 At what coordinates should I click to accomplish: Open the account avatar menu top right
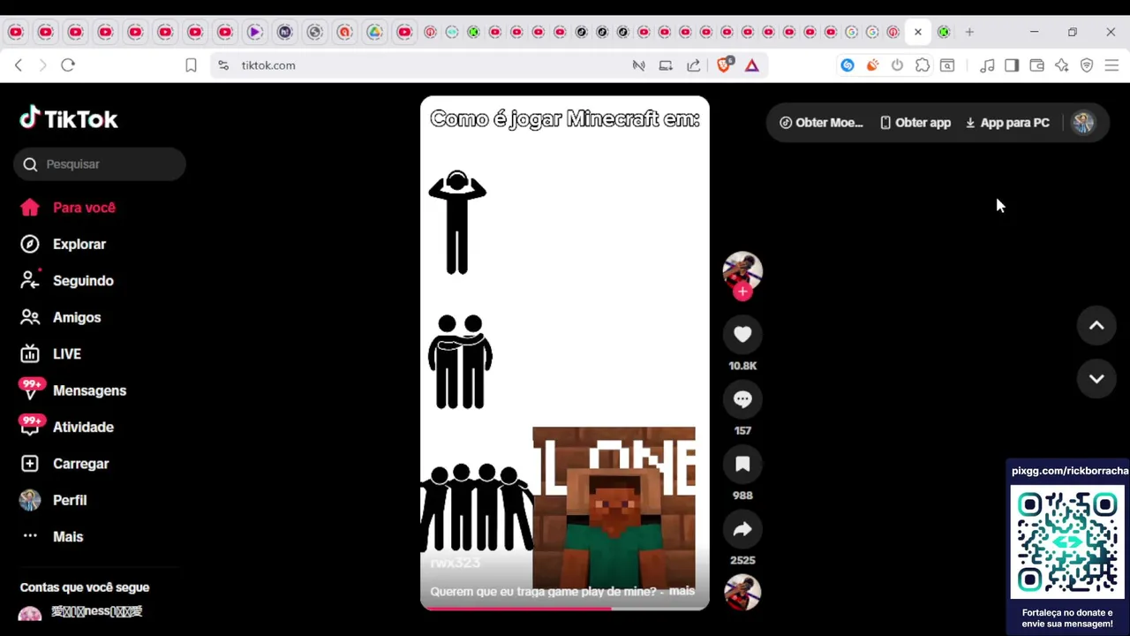[x=1083, y=123]
